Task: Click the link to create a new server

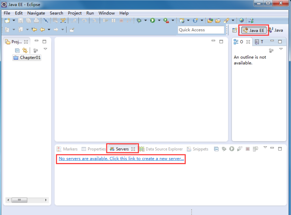Action: (121, 159)
